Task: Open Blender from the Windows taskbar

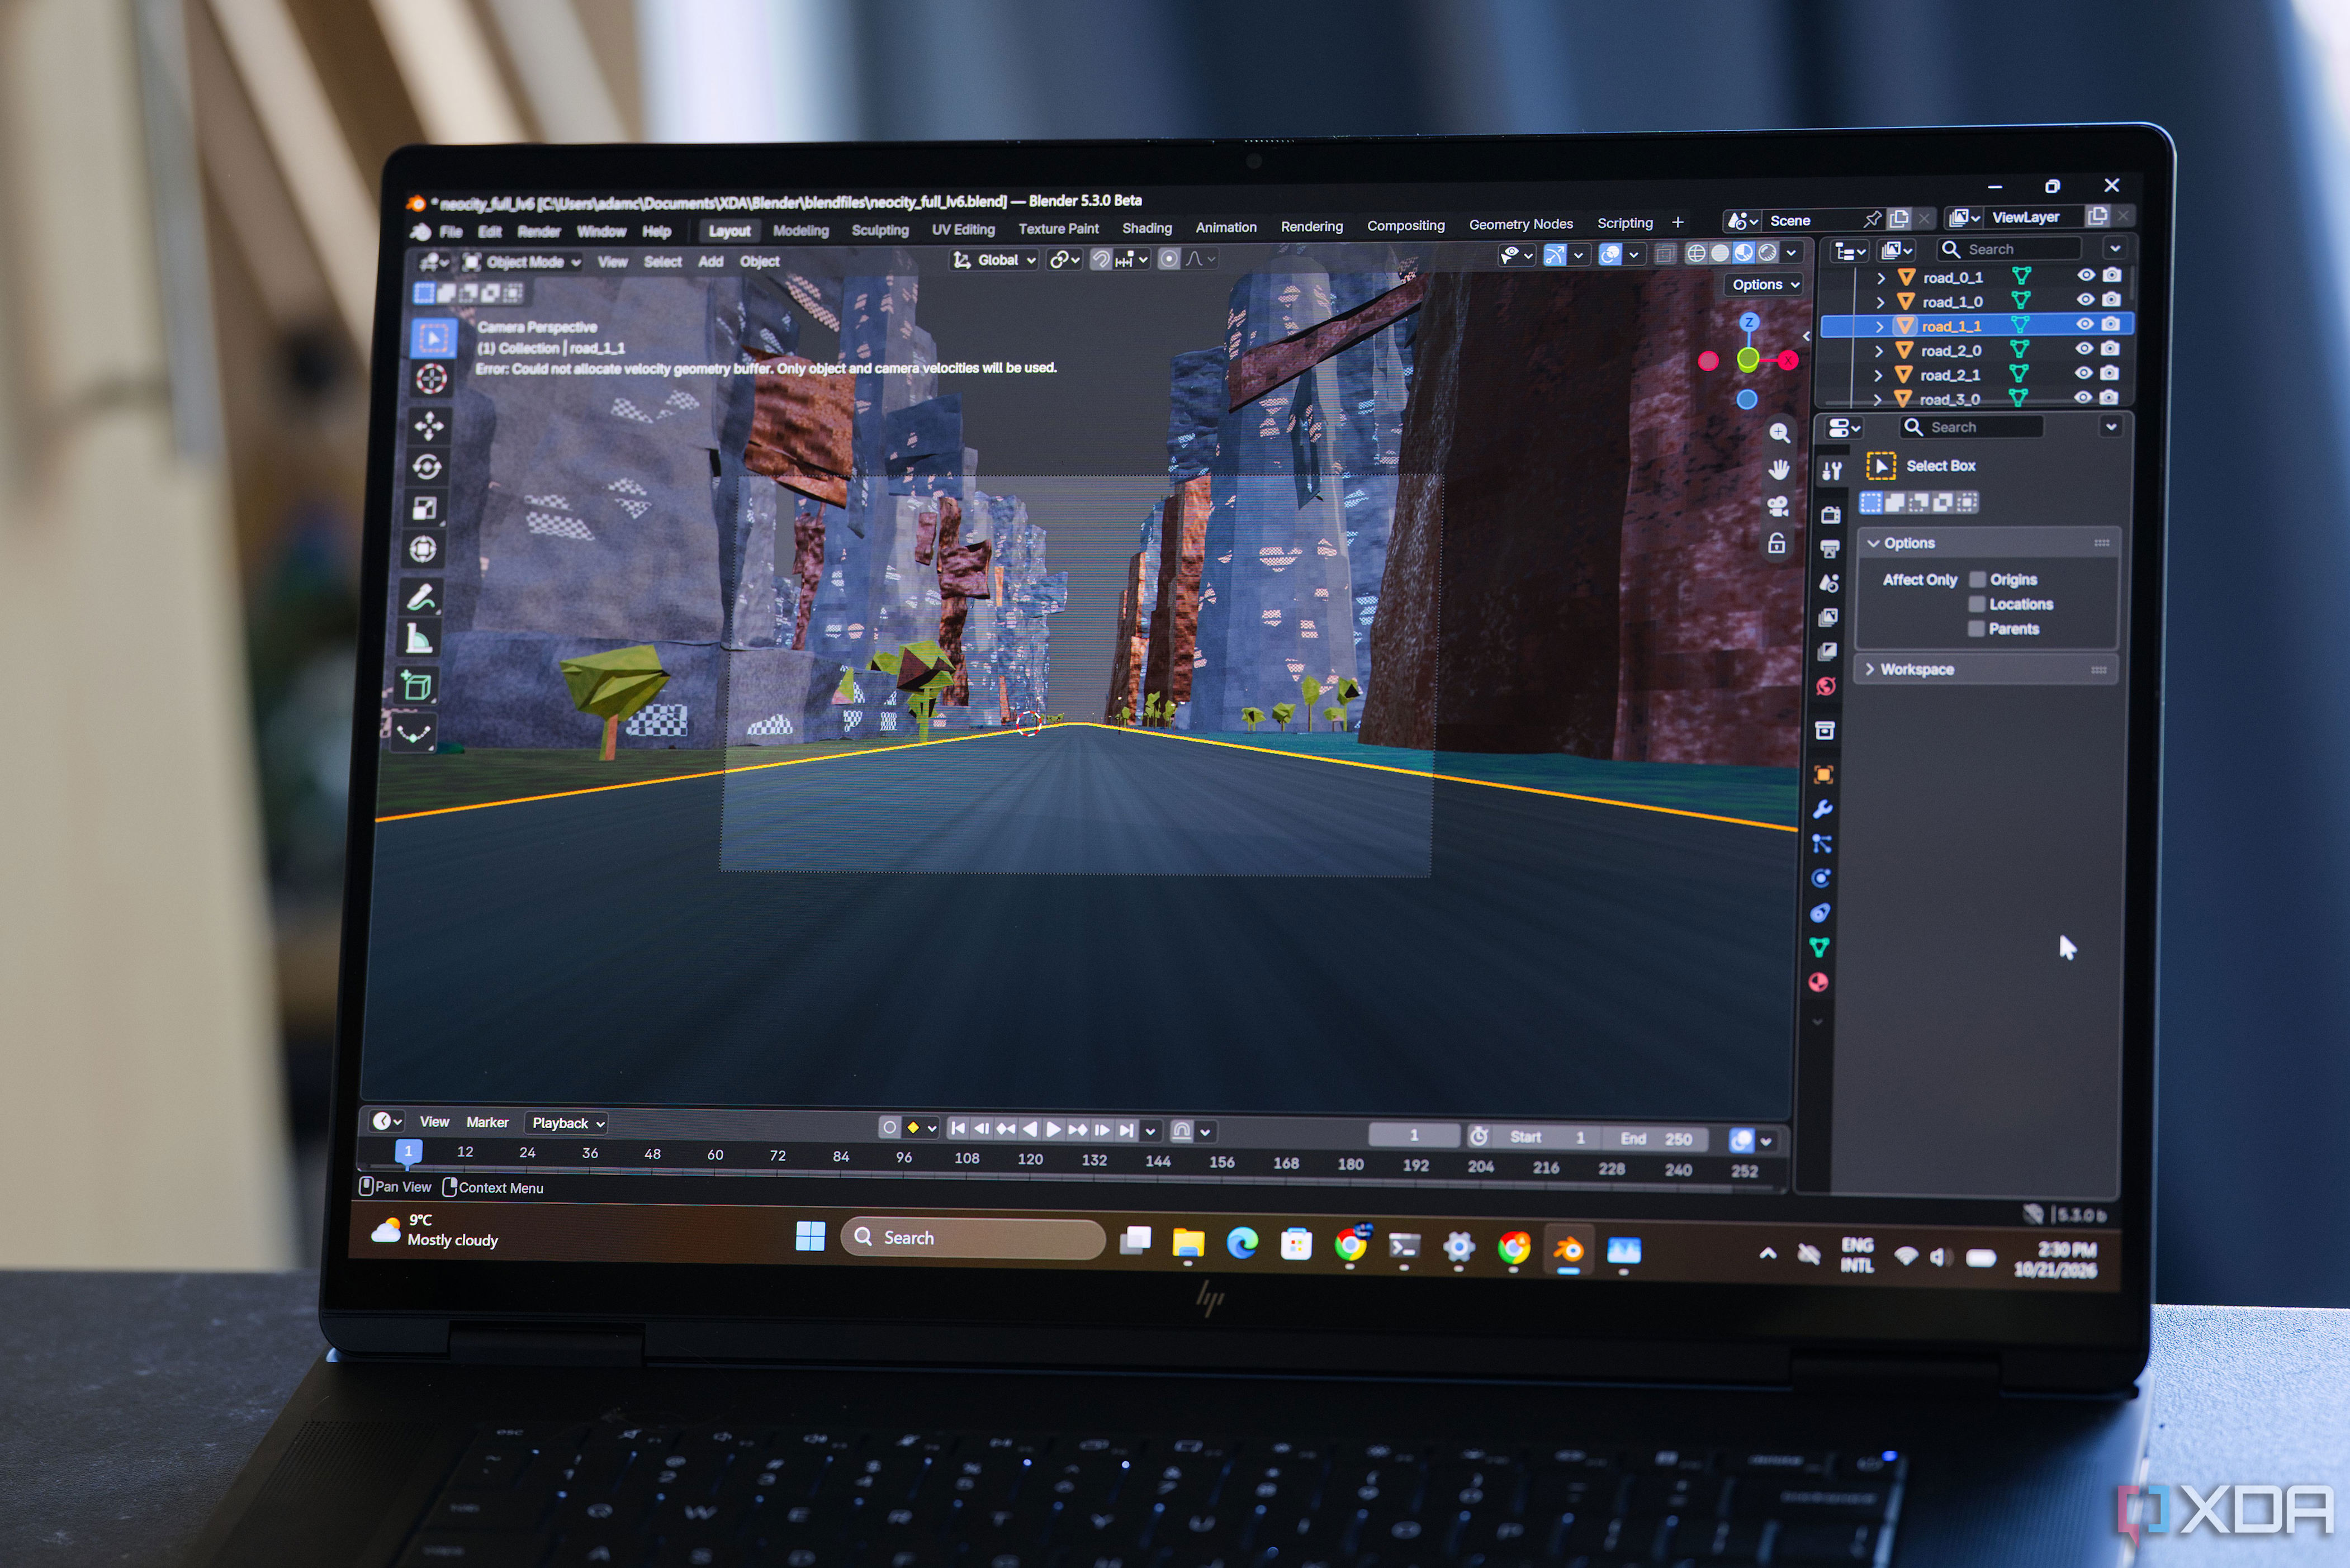Action: [1569, 1249]
